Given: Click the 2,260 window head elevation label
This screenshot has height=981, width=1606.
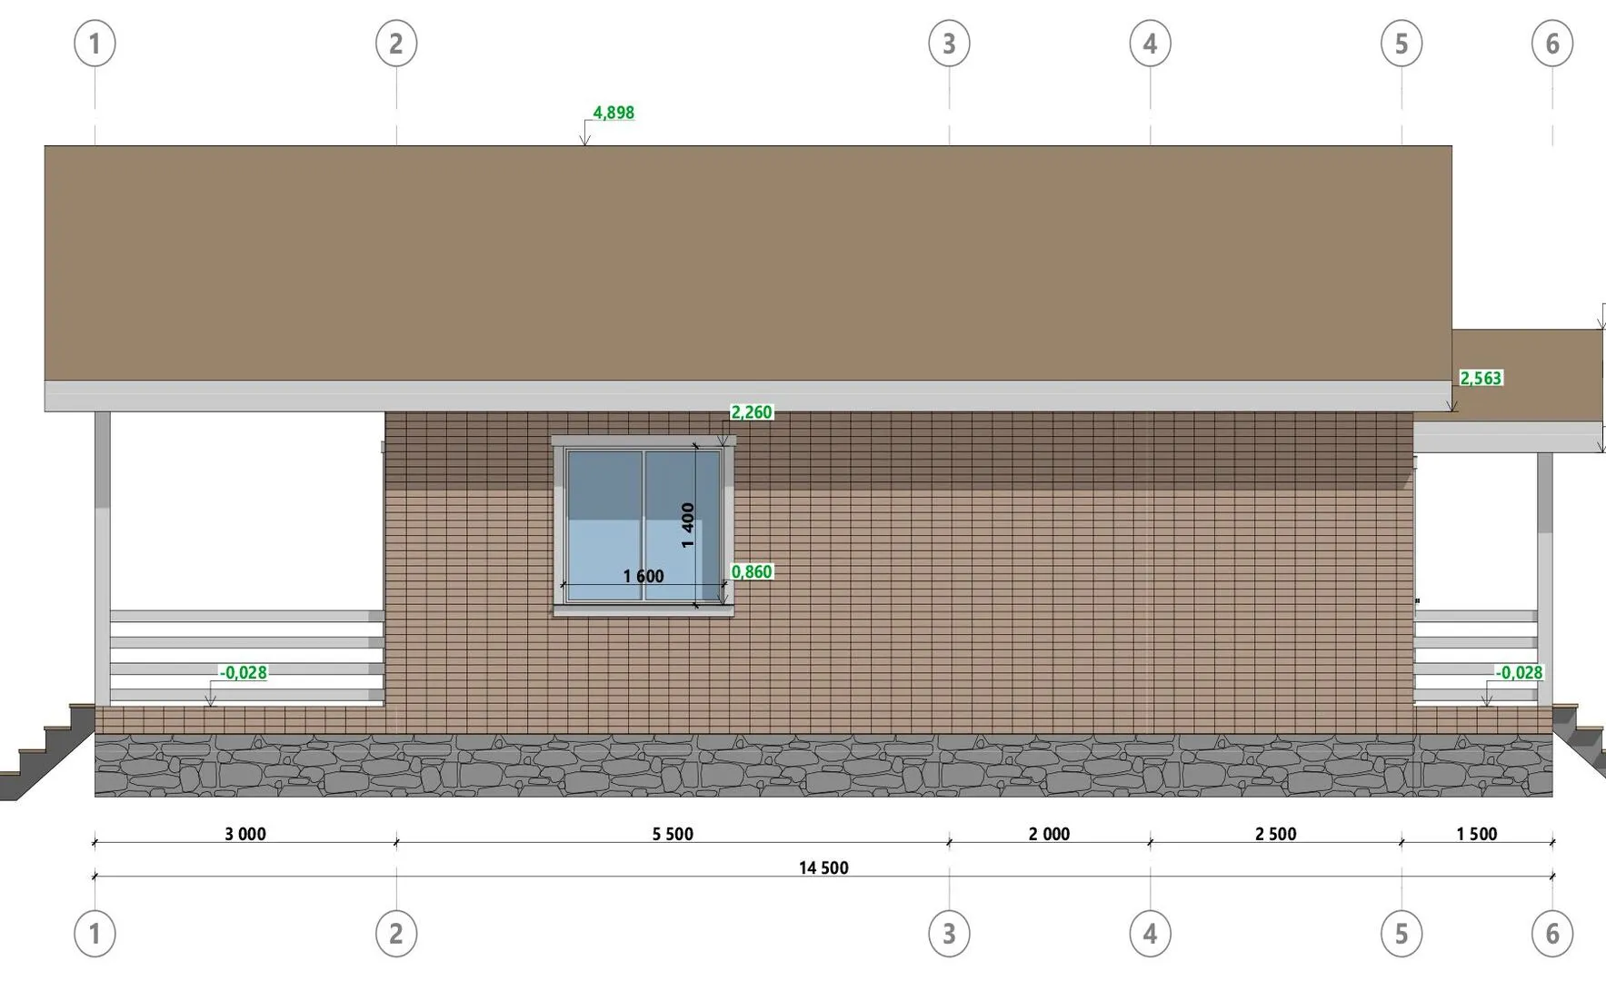Looking at the screenshot, I should tap(752, 412).
